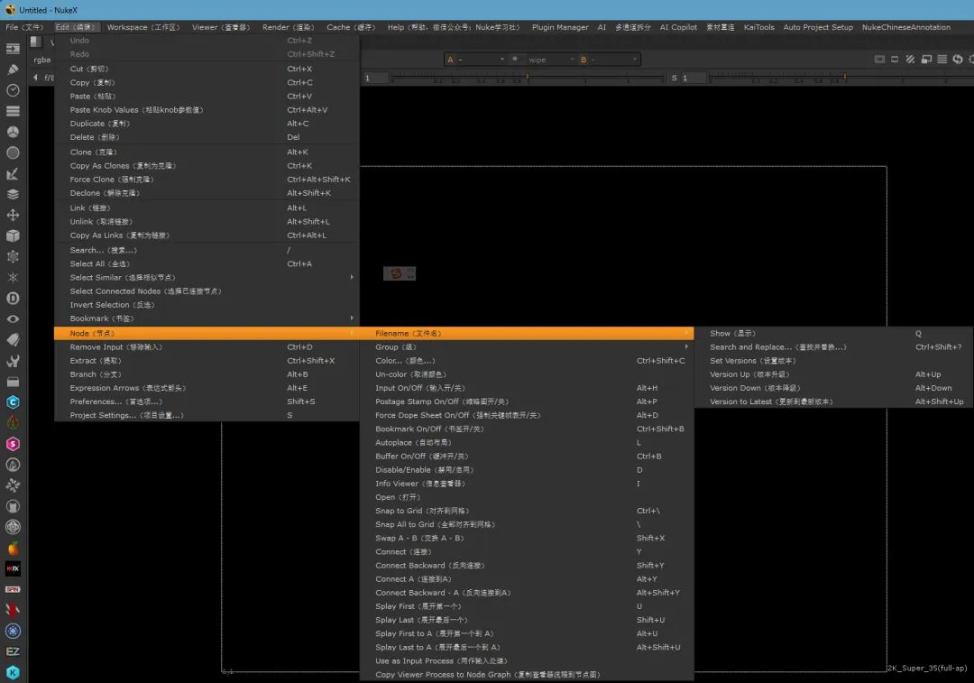Open the EZ plugin icon
The height and width of the screenshot is (683, 974).
point(13,651)
